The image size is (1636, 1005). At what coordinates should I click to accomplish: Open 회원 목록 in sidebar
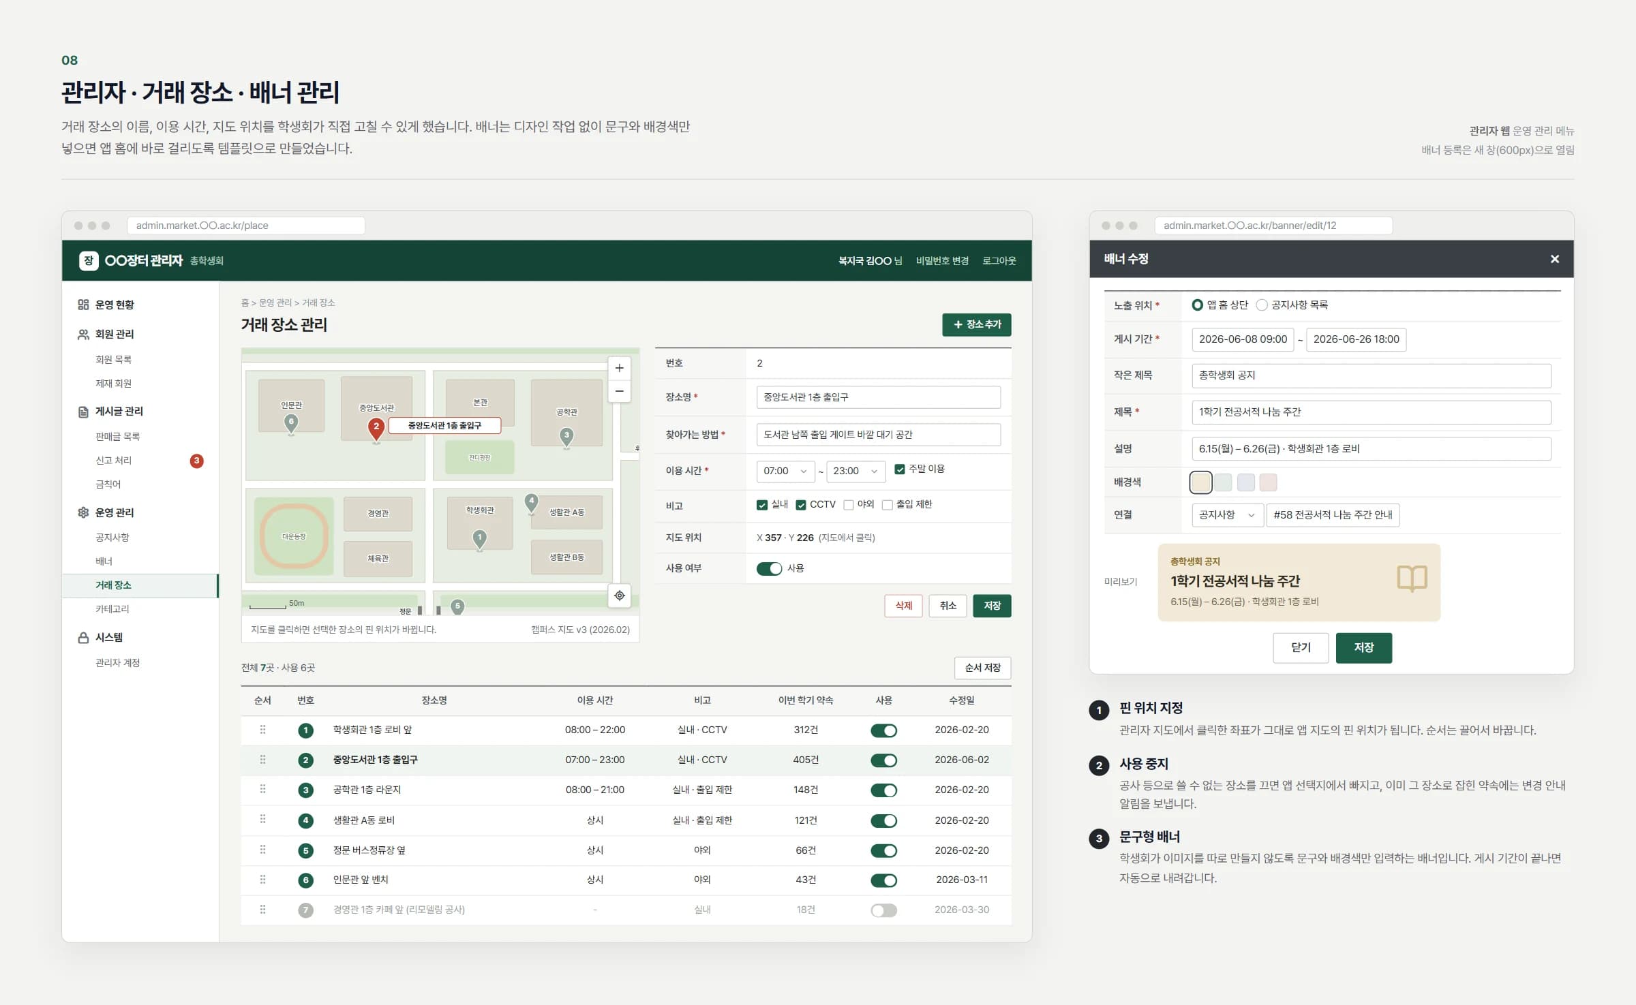point(113,359)
